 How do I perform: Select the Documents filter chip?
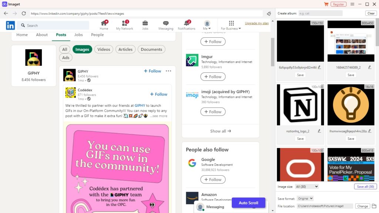(x=151, y=49)
